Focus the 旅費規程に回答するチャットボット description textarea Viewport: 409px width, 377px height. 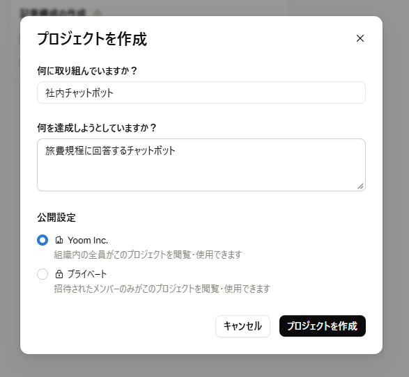[x=201, y=165]
